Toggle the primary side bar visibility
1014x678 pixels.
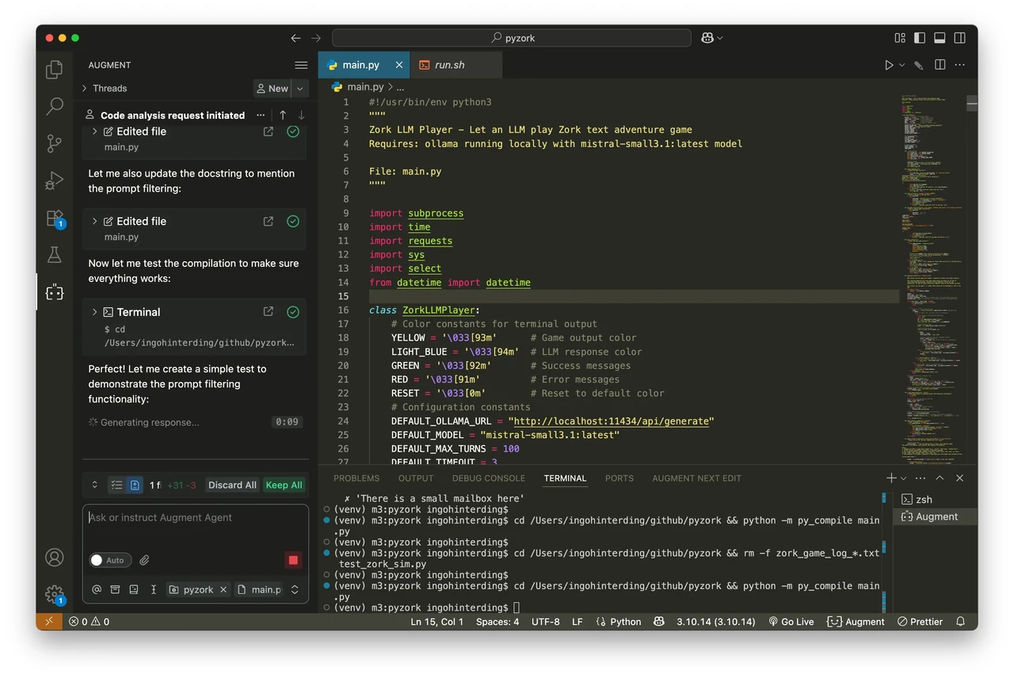pyautogui.click(x=920, y=38)
